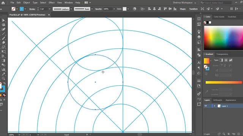Click the Transform button in control bar
The width and height of the screenshot is (243, 136).
[193, 9]
